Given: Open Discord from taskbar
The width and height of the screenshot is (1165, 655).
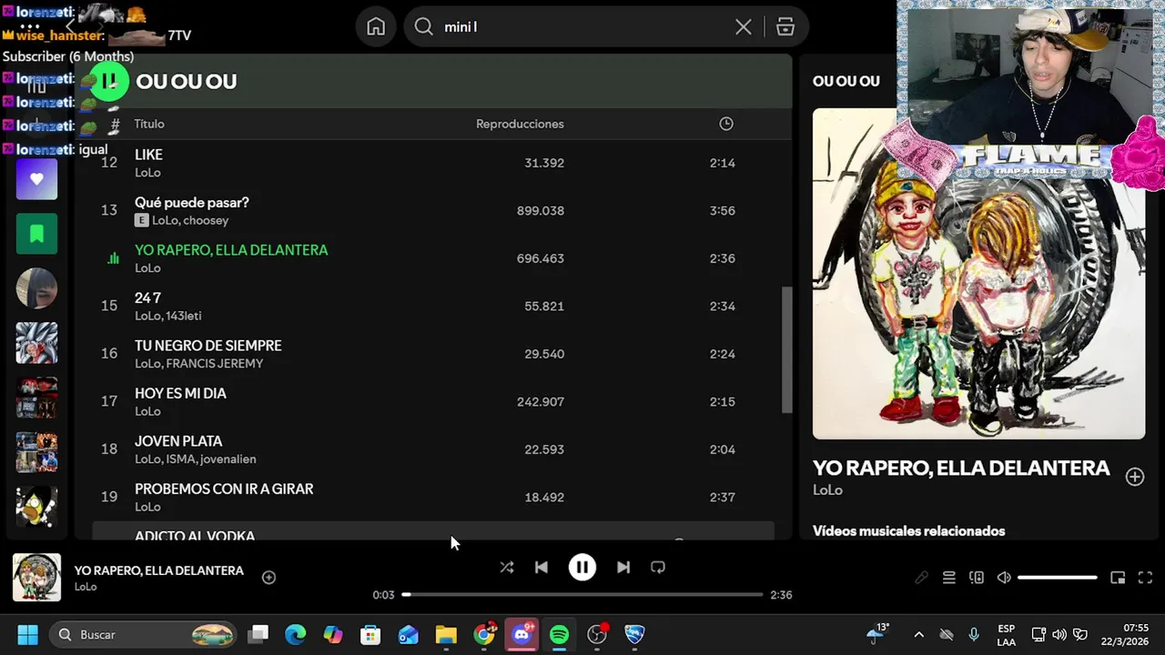Looking at the screenshot, I should (x=522, y=634).
